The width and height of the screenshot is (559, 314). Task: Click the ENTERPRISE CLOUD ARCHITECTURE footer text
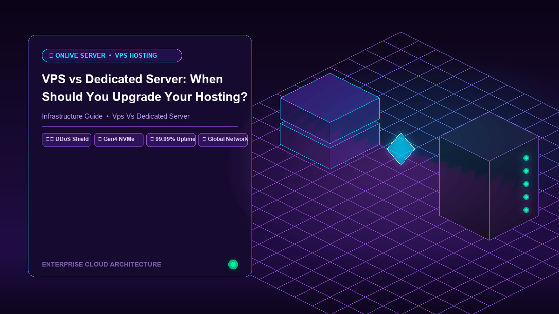click(102, 264)
